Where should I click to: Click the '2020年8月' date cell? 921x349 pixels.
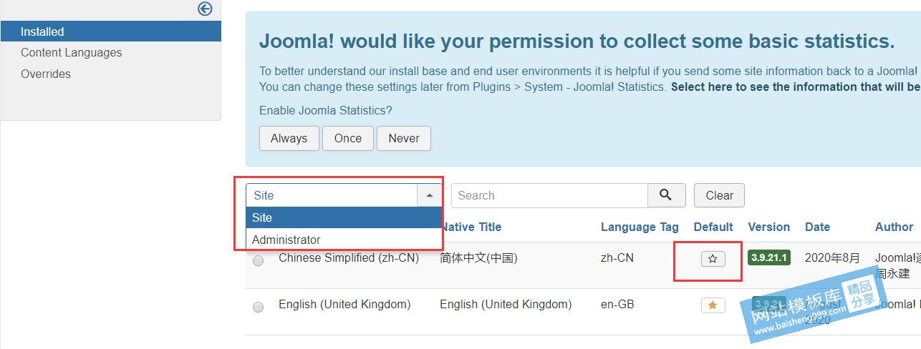833,257
